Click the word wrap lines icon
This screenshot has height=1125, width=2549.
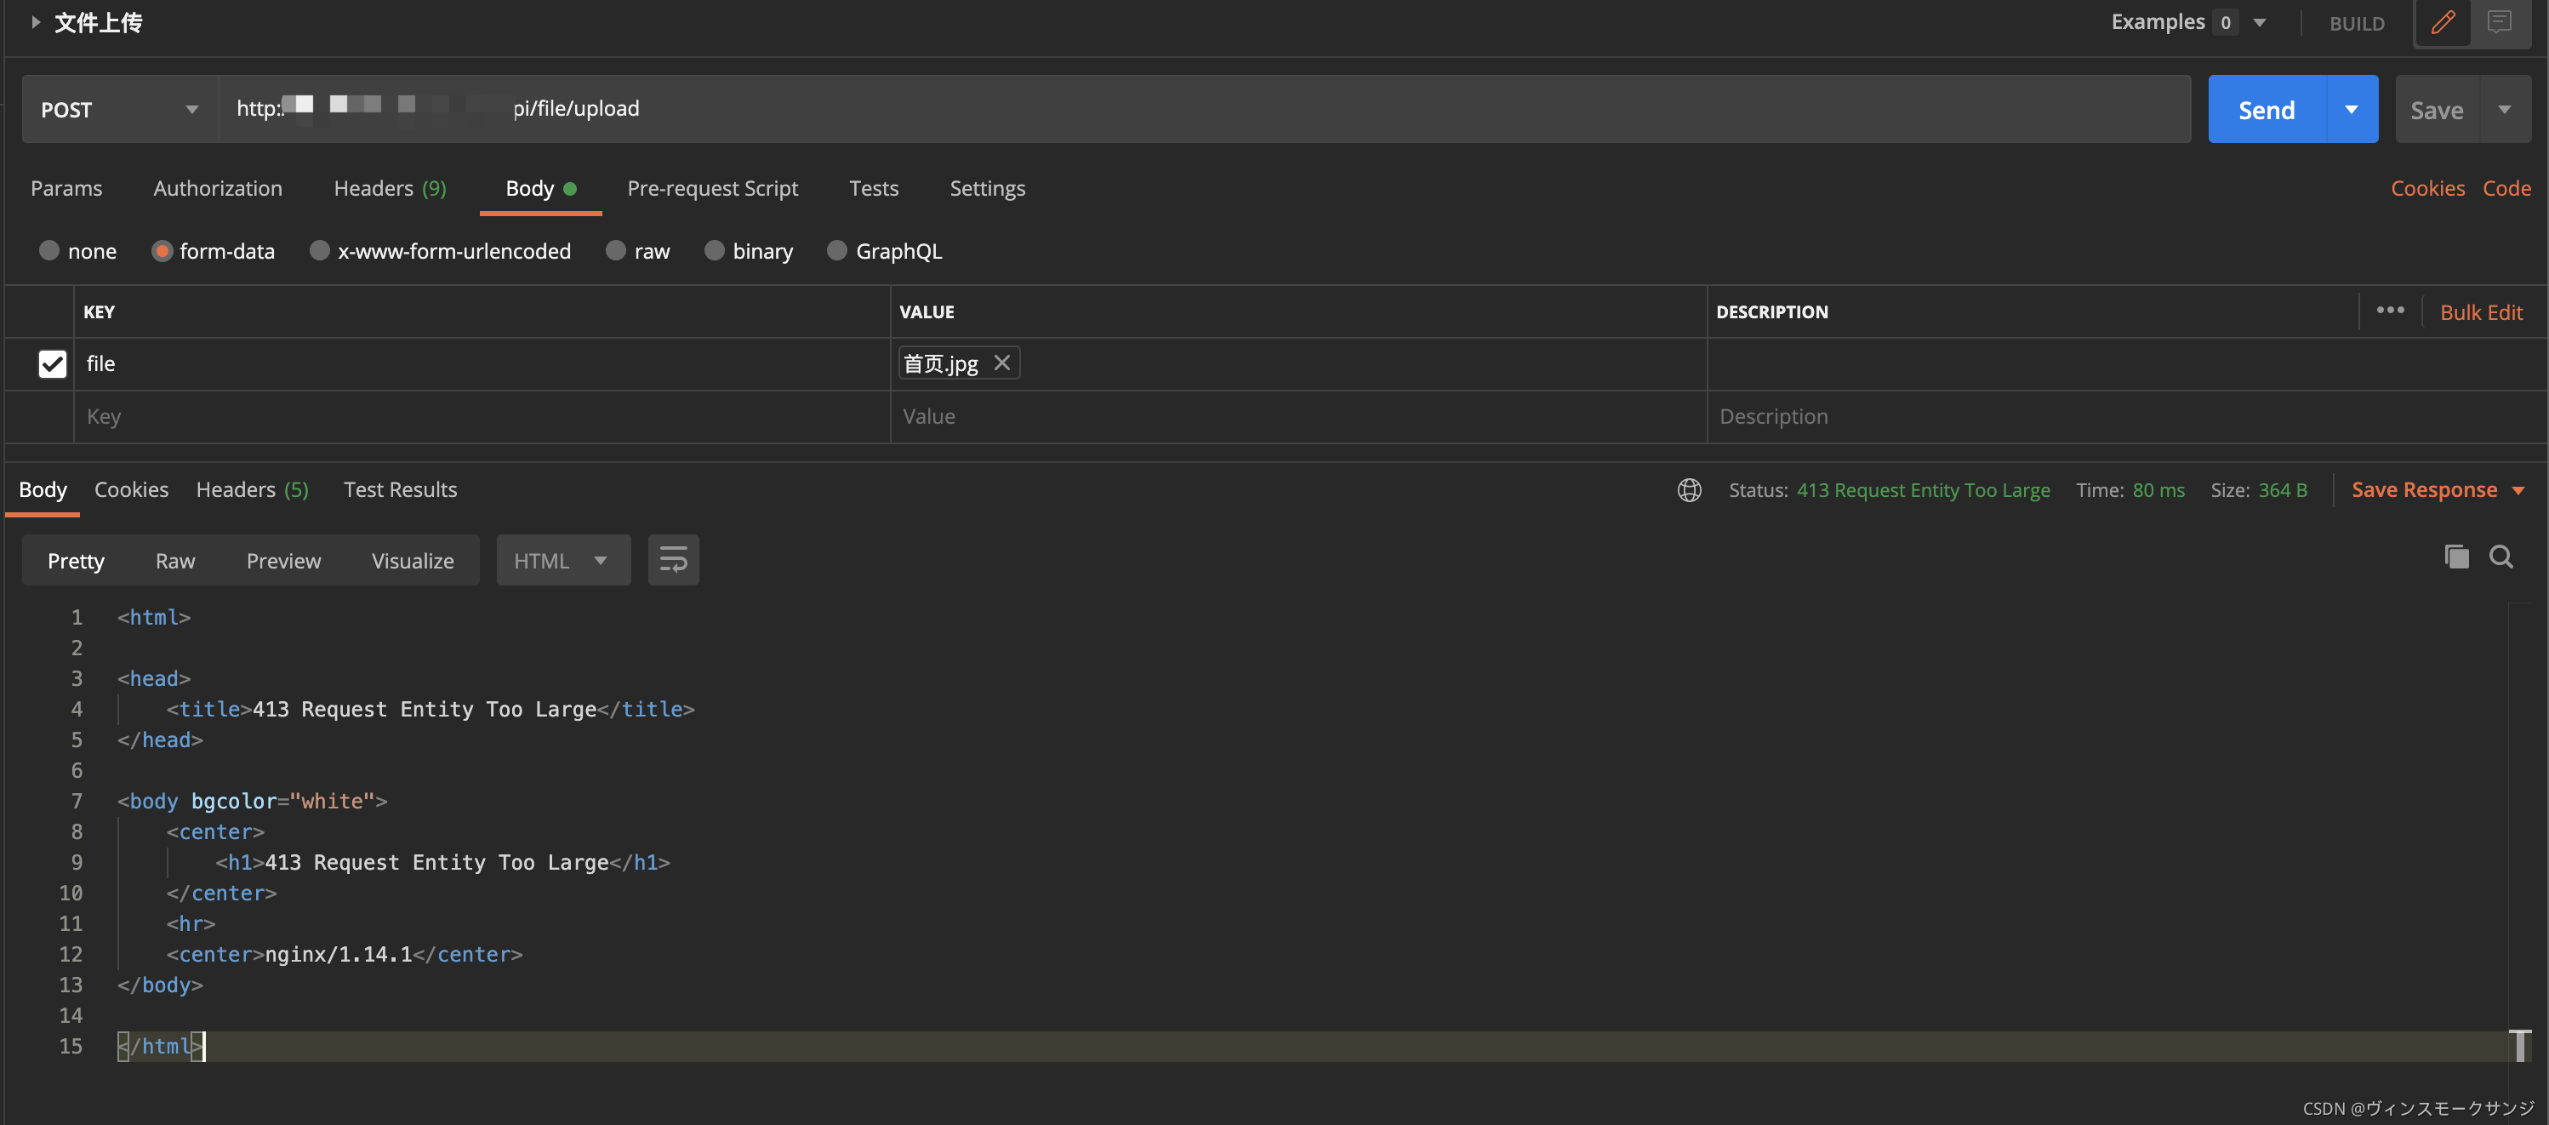[673, 560]
